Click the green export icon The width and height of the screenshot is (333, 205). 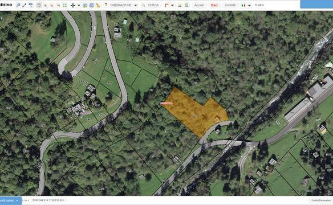186,5
